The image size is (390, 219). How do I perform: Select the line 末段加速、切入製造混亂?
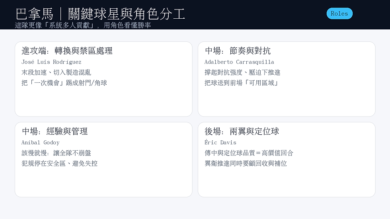(x=56, y=72)
